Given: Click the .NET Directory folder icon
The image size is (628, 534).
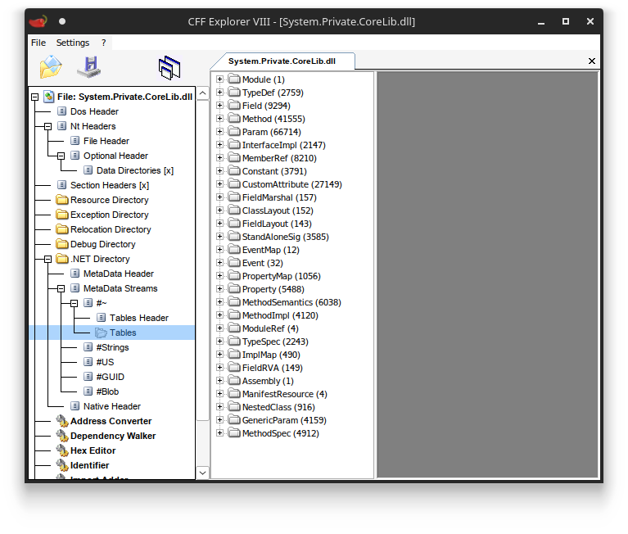Looking at the screenshot, I should coord(62,259).
